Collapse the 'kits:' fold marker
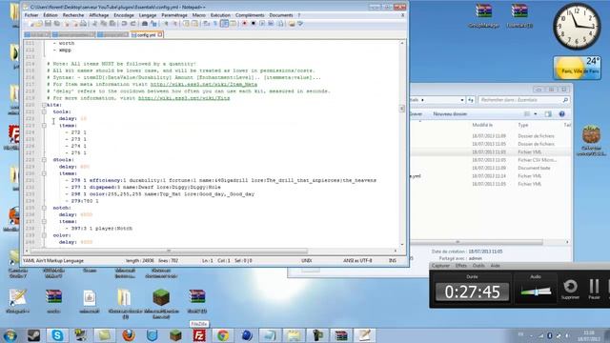610x343 pixels. [x=45, y=105]
